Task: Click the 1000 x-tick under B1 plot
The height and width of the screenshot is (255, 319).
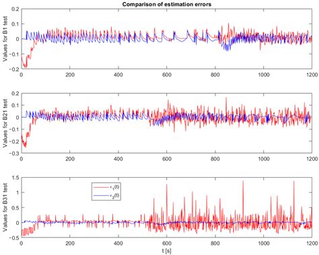Action: click(263, 74)
